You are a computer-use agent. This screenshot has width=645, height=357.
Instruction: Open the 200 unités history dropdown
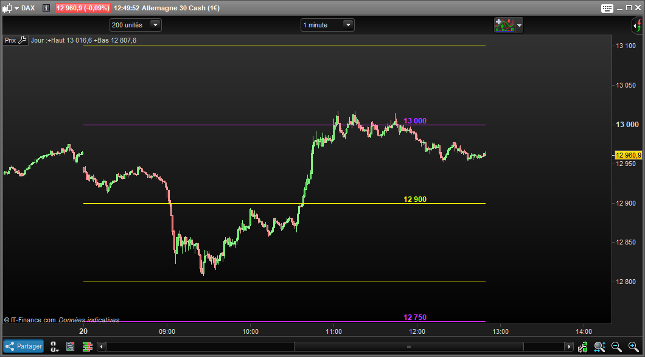point(135,25)
